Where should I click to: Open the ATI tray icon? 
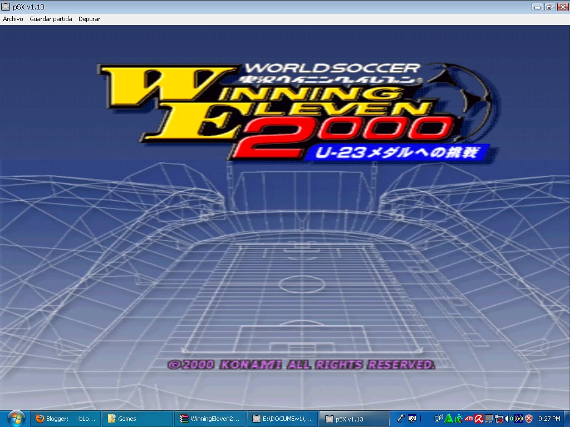[469, 419]
